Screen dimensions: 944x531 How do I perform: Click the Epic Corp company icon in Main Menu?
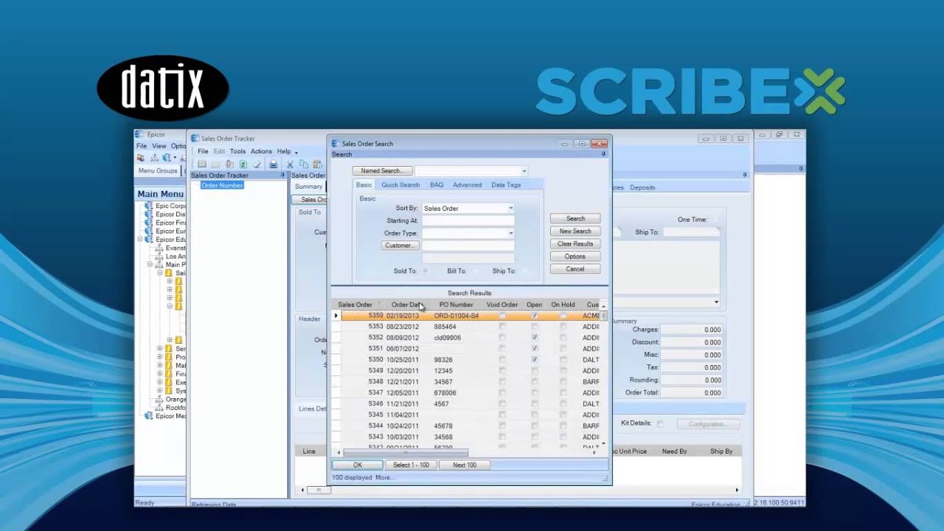pos(147,206)
